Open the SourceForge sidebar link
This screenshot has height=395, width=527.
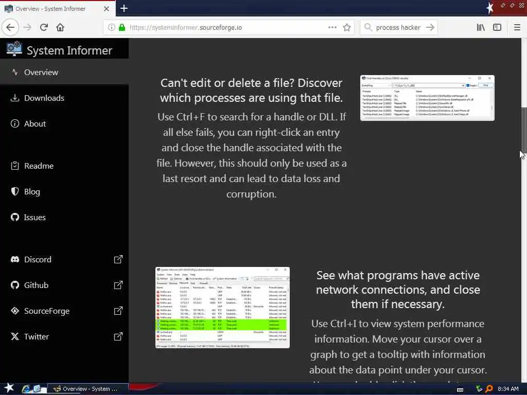click(64, 311)
